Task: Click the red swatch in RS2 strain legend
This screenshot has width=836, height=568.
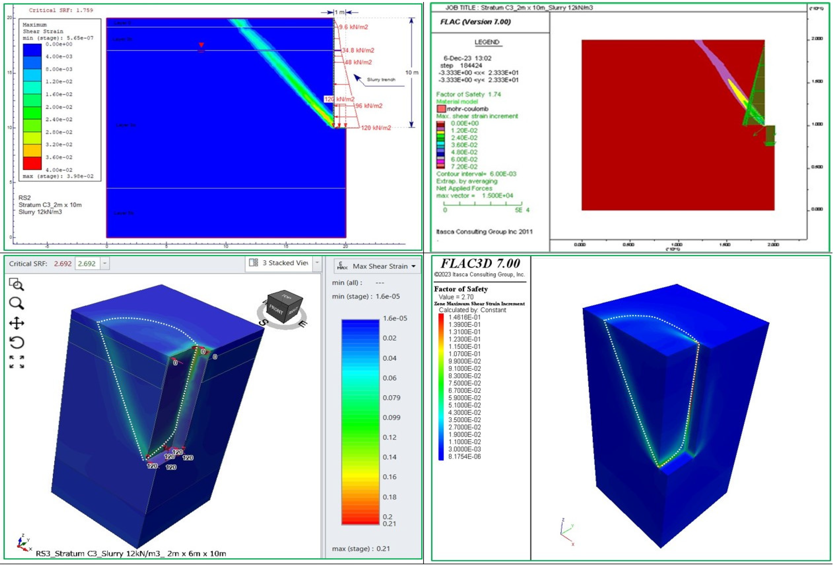Action: click(32, 163)
